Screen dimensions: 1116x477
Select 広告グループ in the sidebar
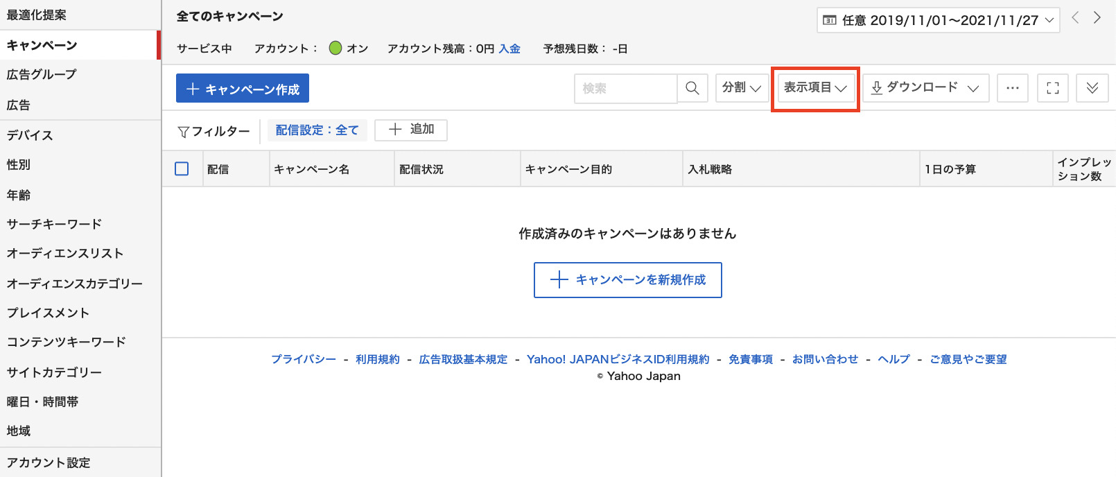(42, 74)
